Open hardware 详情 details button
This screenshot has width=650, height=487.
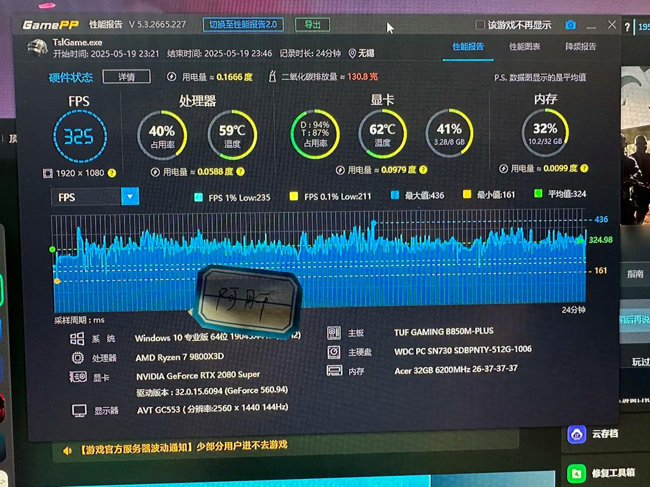click(x=126, y=77)
